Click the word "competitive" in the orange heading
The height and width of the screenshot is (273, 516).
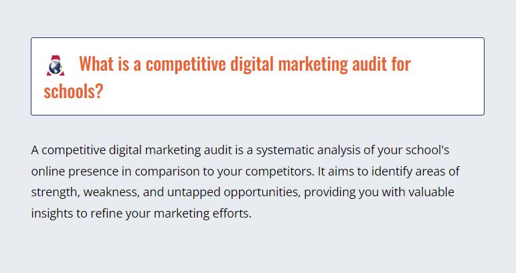186,63
